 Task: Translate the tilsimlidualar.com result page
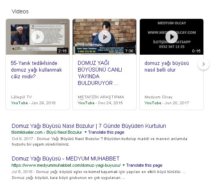click(106, 132)
